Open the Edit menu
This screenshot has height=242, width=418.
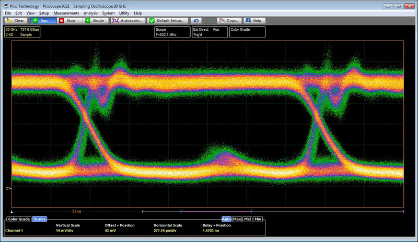[18, 13]
